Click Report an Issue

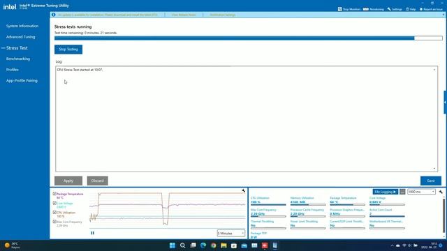(431, 9)
